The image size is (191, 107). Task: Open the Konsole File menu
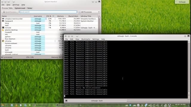pyautogui.click(x=66, y=39)
